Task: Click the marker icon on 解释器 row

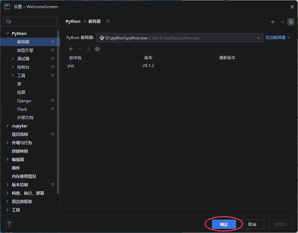Action: pos(53,42)
